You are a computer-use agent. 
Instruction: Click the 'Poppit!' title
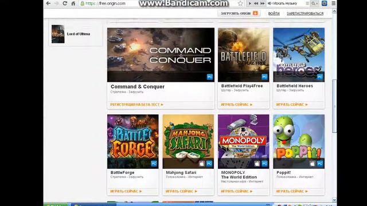[x=284, y=173]
